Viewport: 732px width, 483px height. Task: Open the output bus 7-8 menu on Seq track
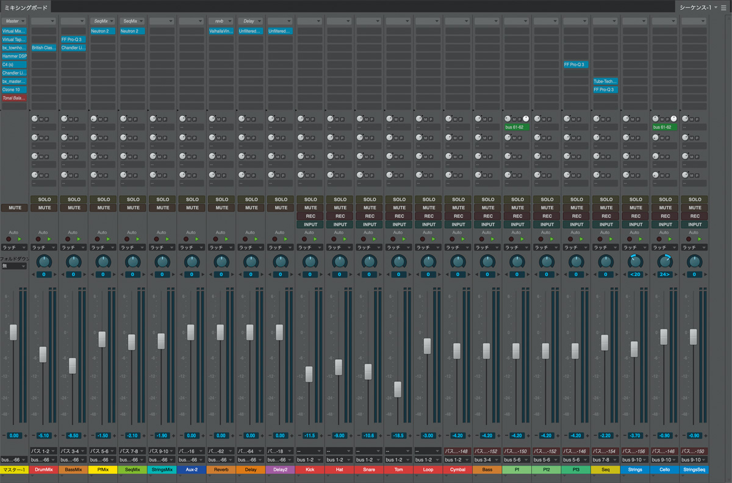pos(606,459)
